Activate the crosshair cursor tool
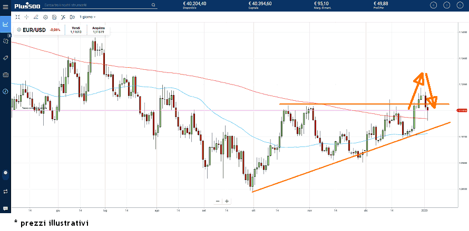Viewport: 469px width, 231px height. [x=26, y=17]
